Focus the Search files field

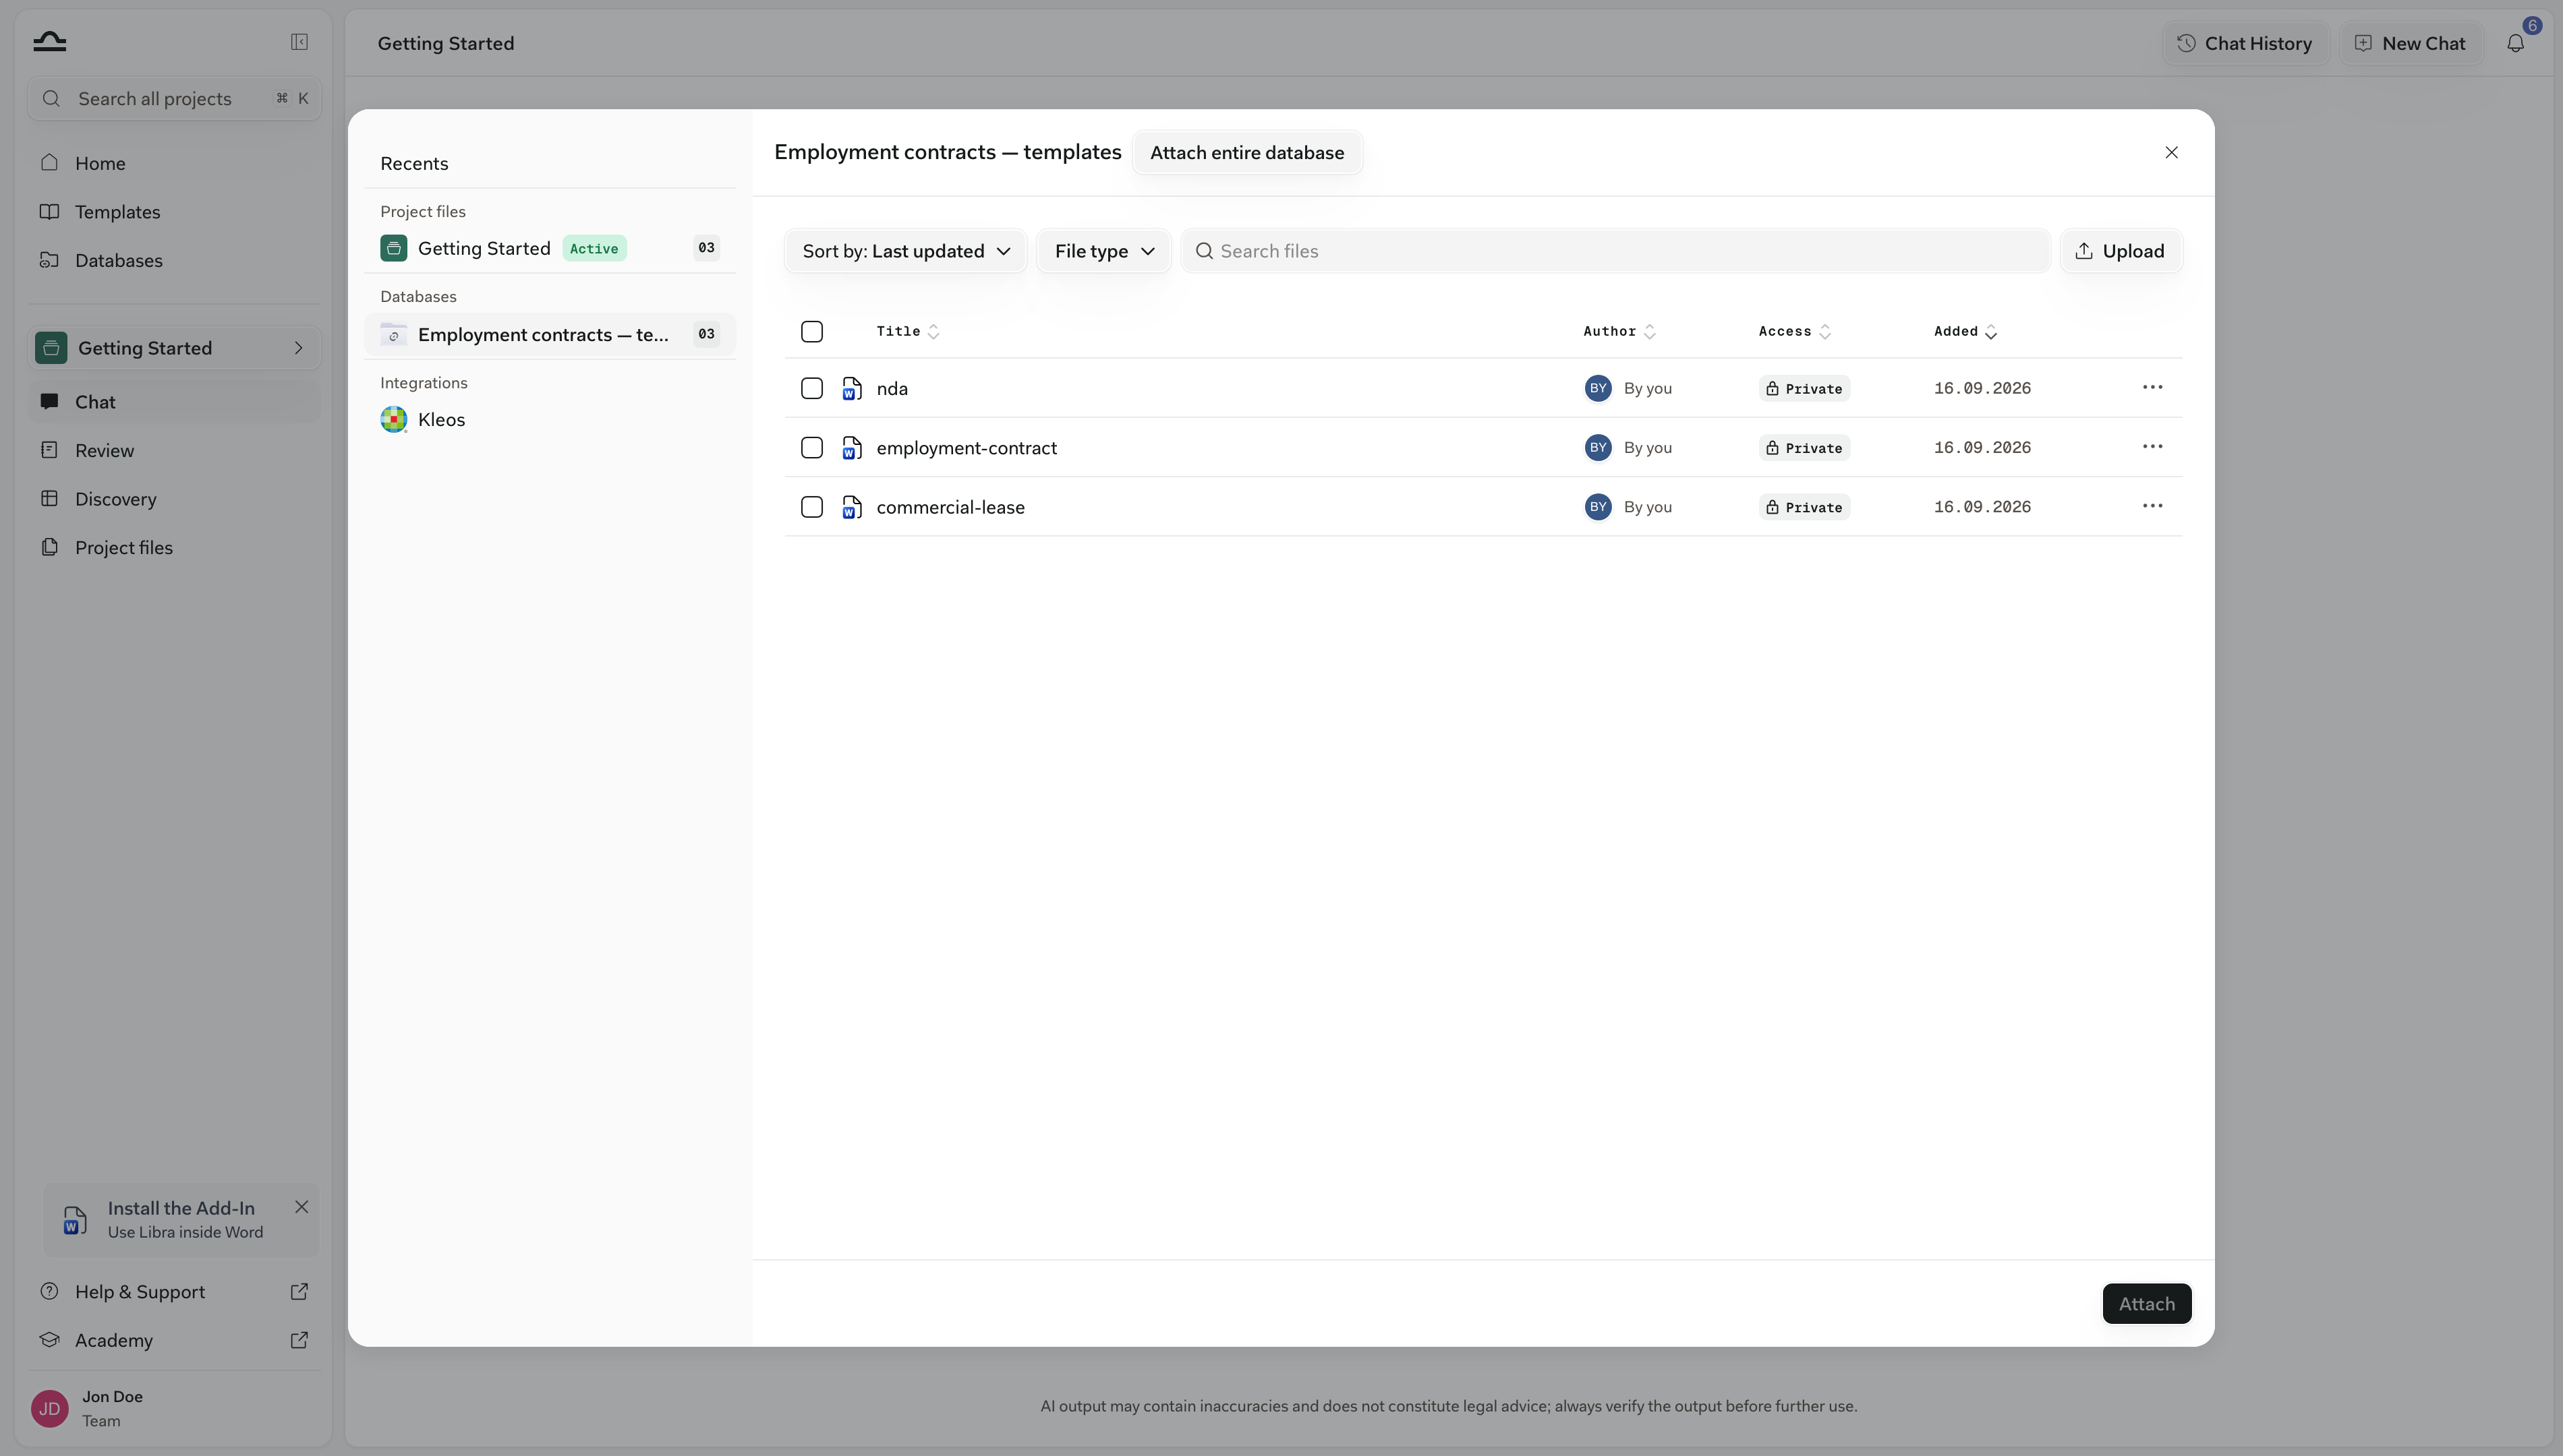click(x=1615, y=251)
